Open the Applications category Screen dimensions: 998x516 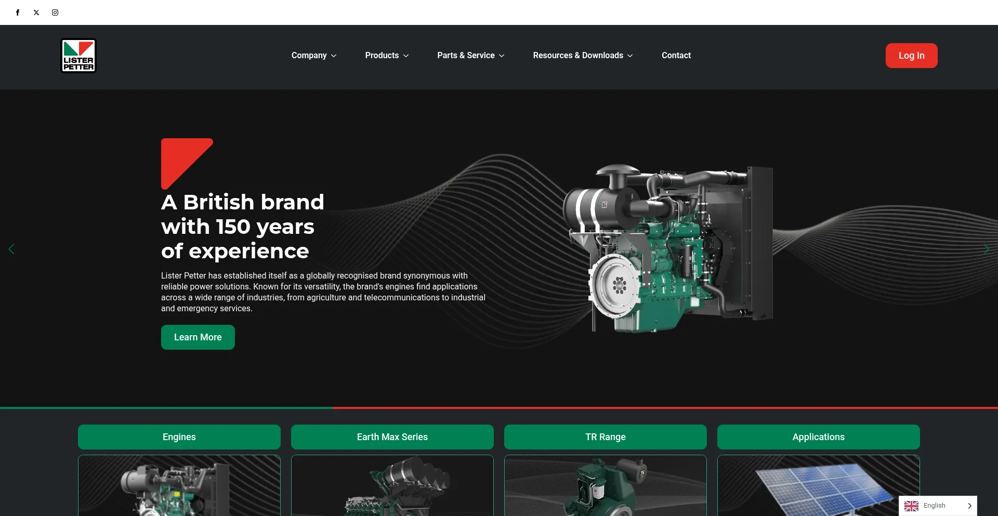[x=819, y=437]
